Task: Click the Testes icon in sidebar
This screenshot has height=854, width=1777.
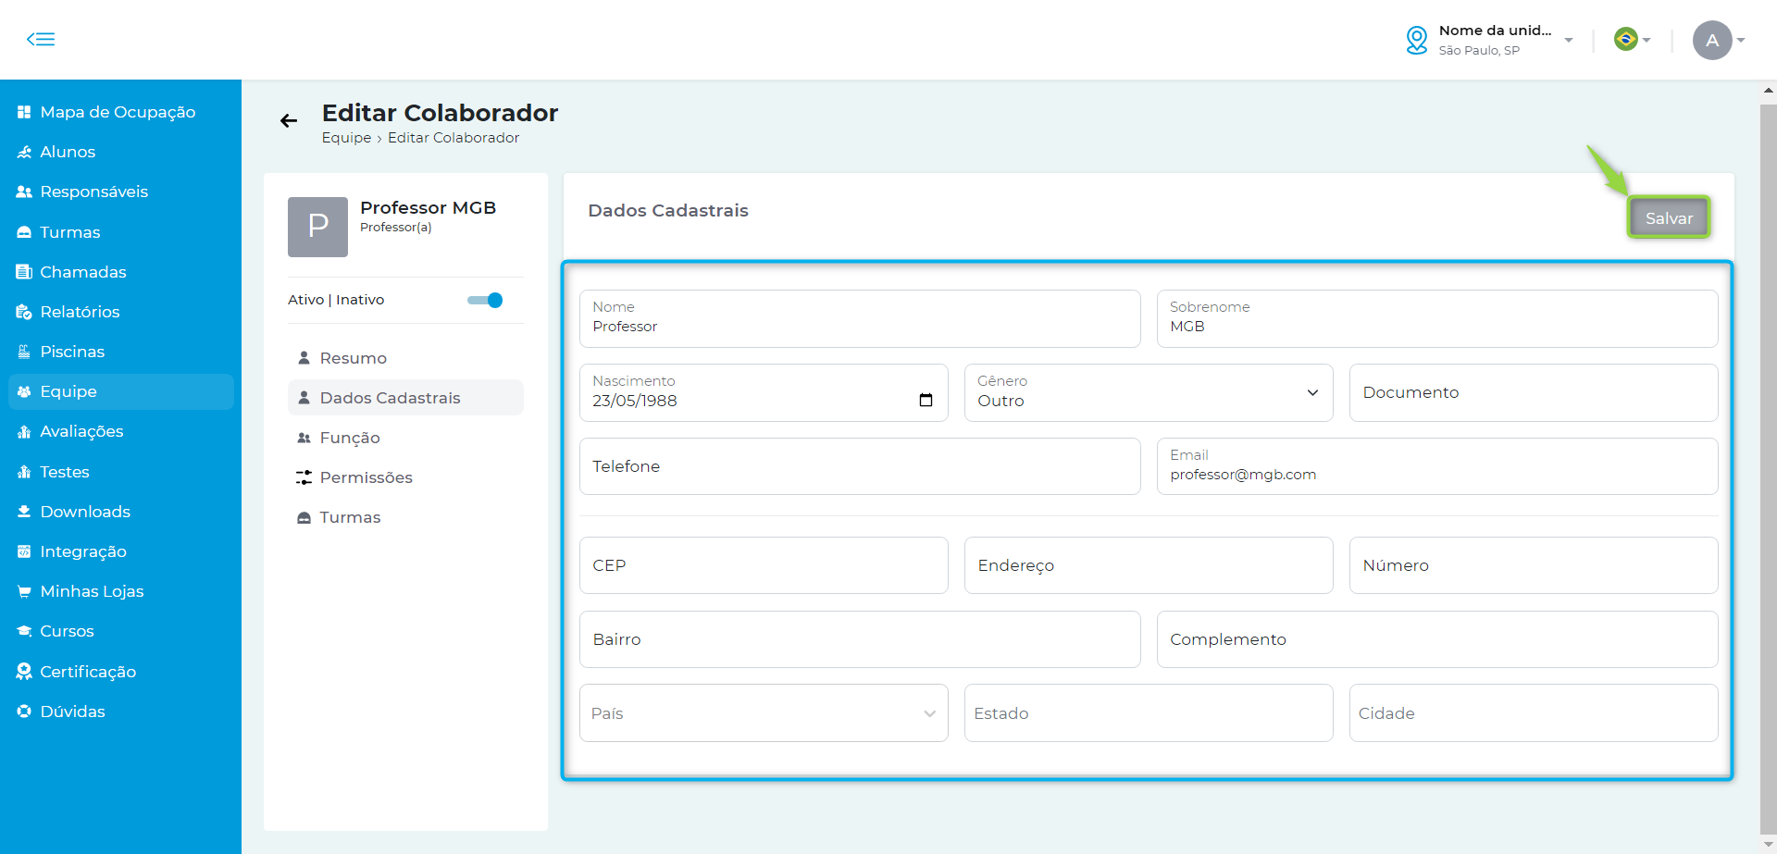Action: [x=24, y=472]
